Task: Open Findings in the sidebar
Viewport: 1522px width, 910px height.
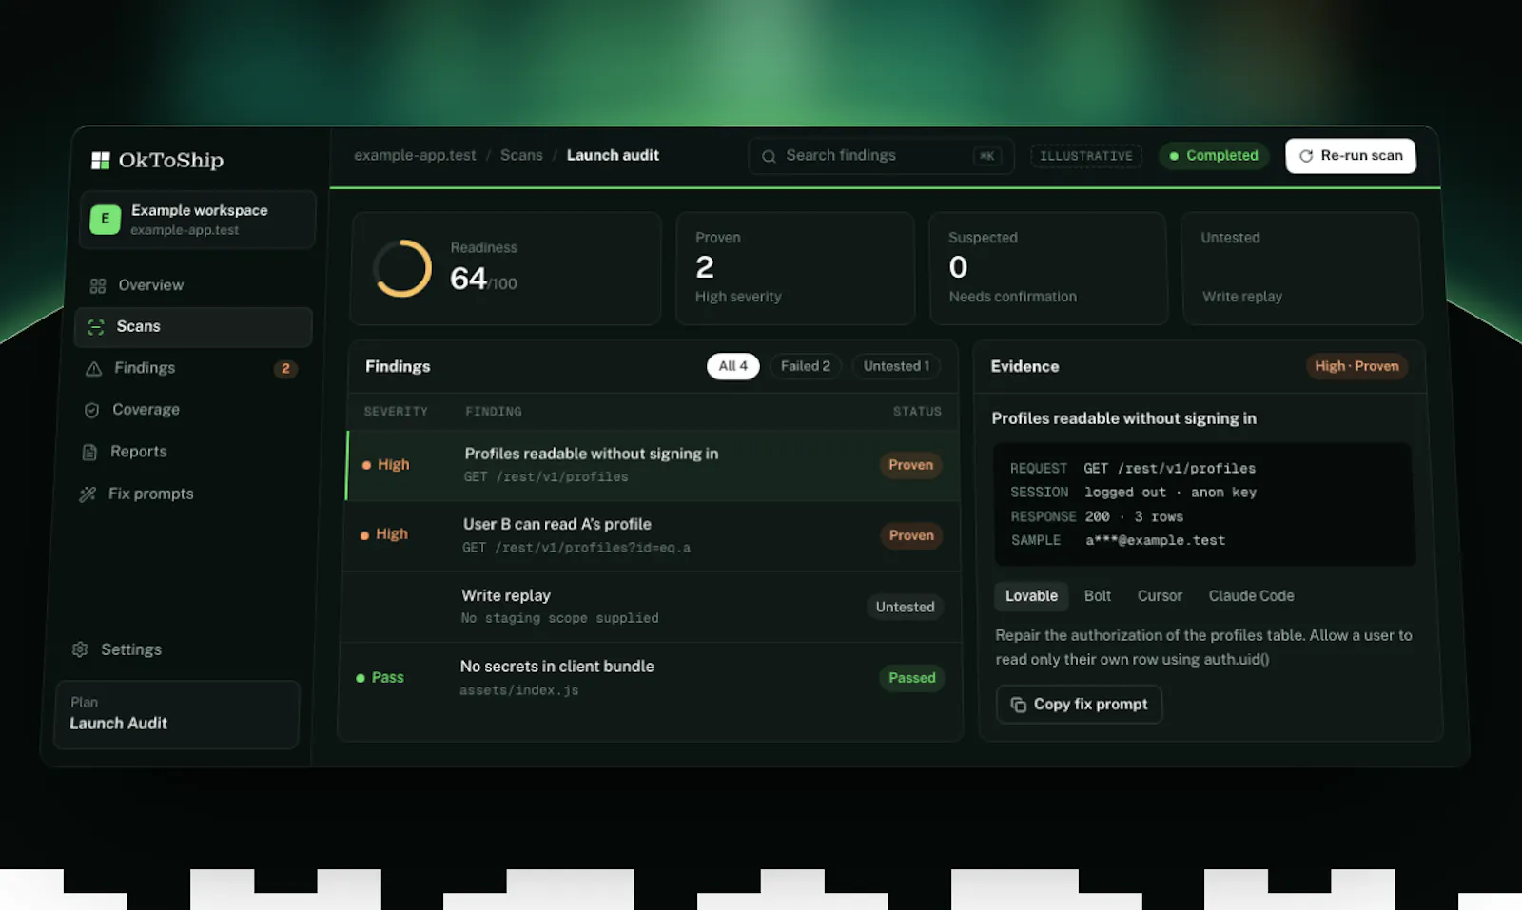Action: coord(191,368)
